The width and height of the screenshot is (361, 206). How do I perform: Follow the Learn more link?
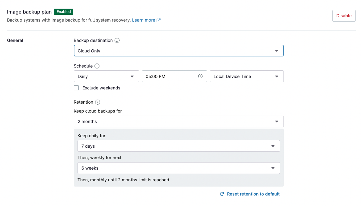[144, 20]
